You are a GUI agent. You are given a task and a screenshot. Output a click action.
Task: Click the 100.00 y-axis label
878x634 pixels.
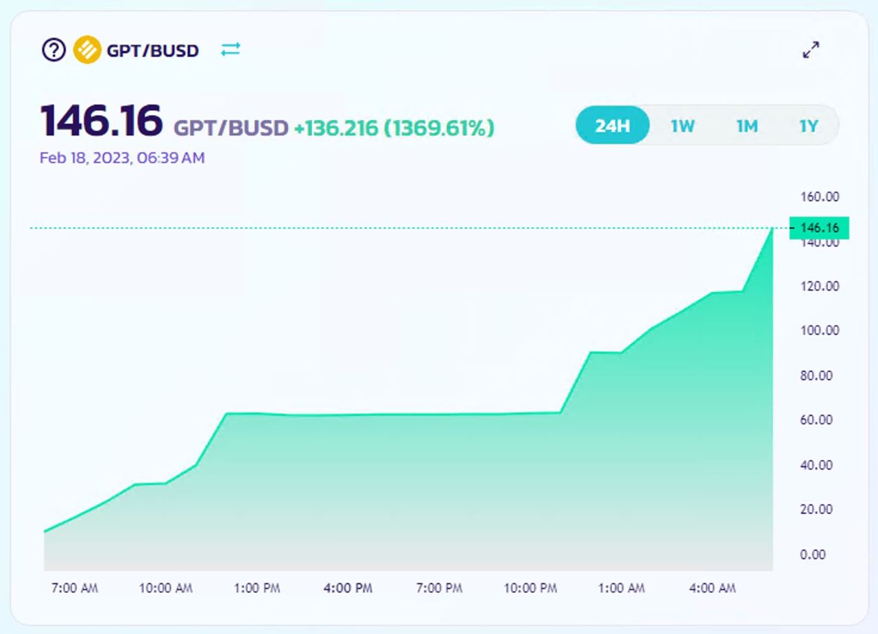(x=820, y=330)
